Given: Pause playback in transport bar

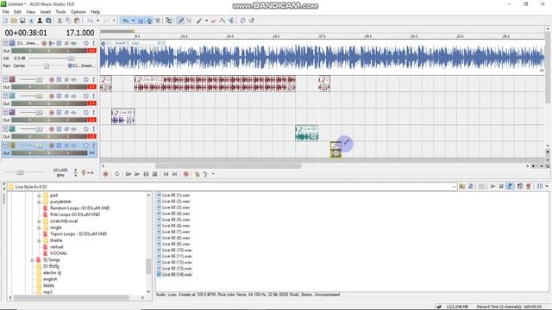Looking at the screenshot, I should click(146, 174).
